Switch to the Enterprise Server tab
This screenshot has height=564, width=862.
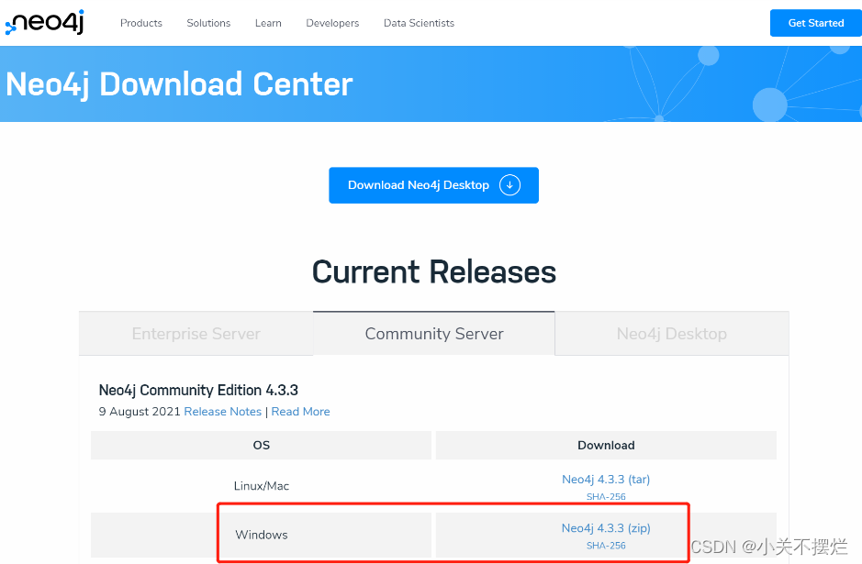(196, 333)
